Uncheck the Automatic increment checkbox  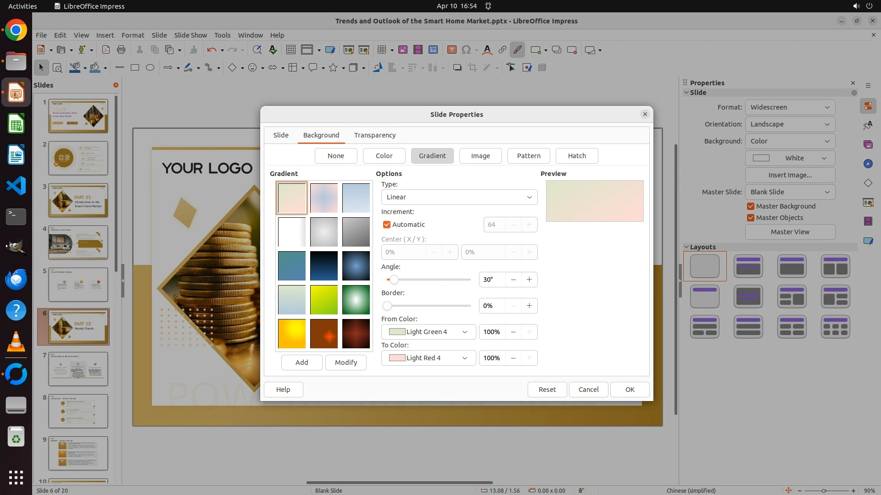coord(386,225)
